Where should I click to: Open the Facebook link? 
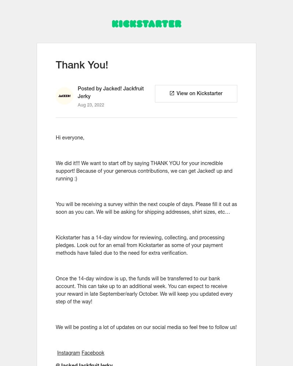pyautogui.click(x=93, y=352)
